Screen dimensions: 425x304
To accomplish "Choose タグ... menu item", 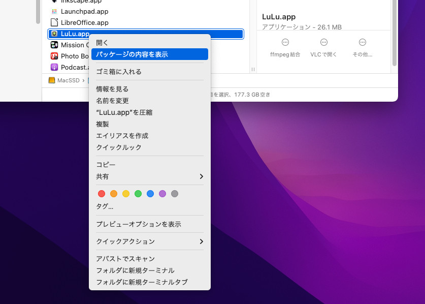I will 150,206.
